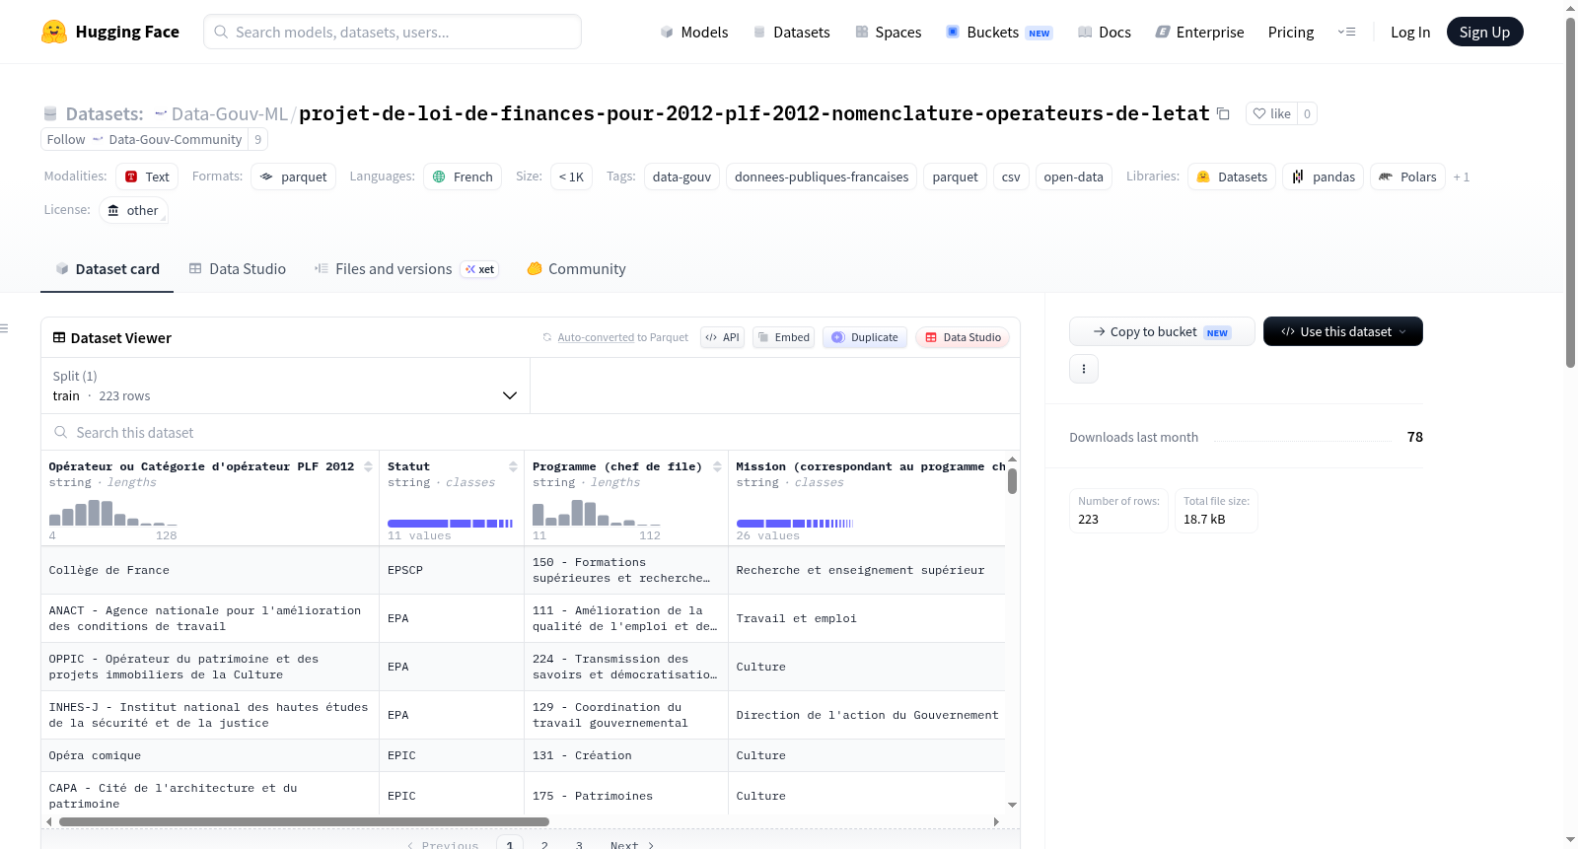This screenshot has height=849, width=1578.
Task: Click the Text modality tag
Action: point(147,177)
